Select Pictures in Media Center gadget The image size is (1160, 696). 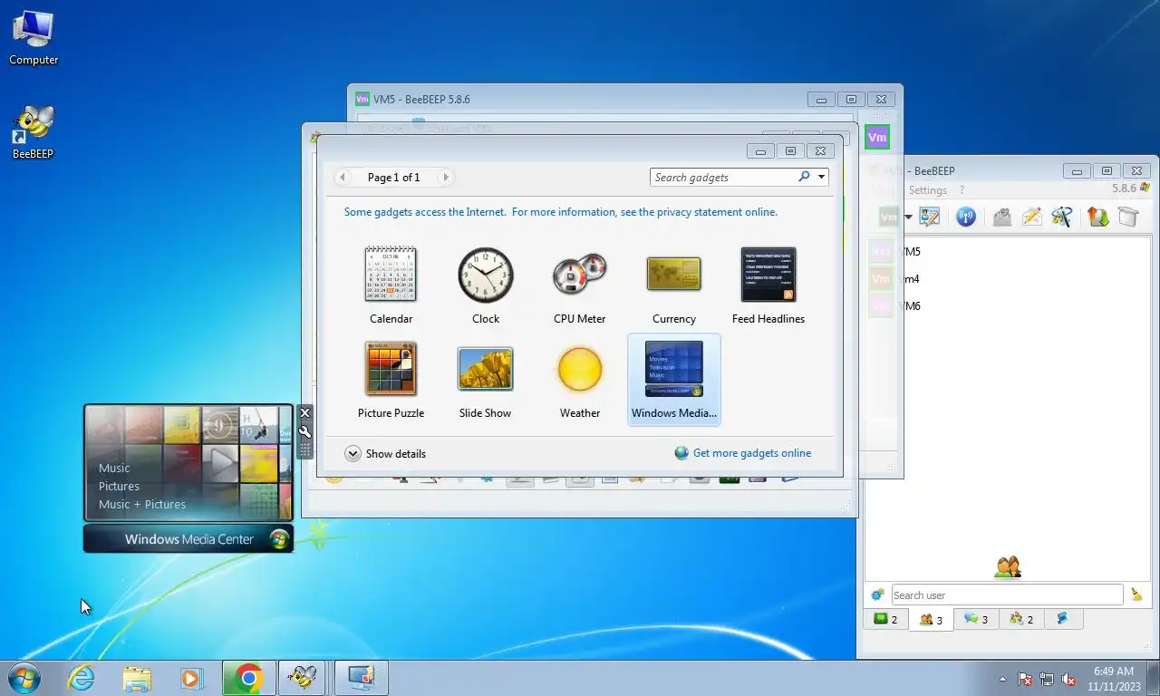coord(119,486)
